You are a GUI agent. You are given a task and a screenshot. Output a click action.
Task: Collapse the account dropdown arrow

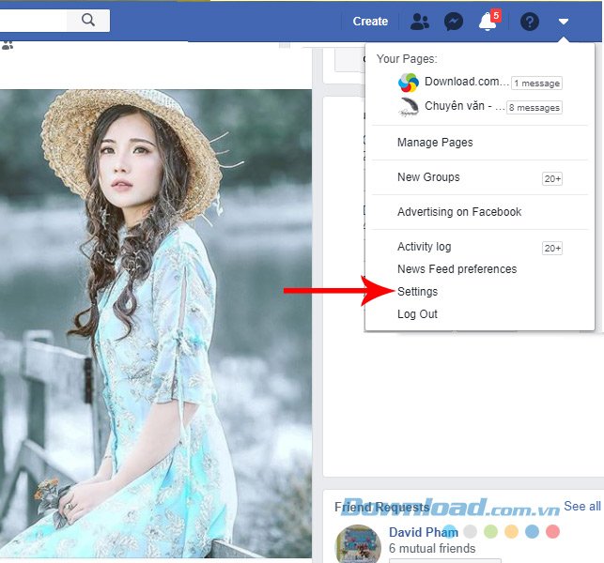click(x=564, y=22)
